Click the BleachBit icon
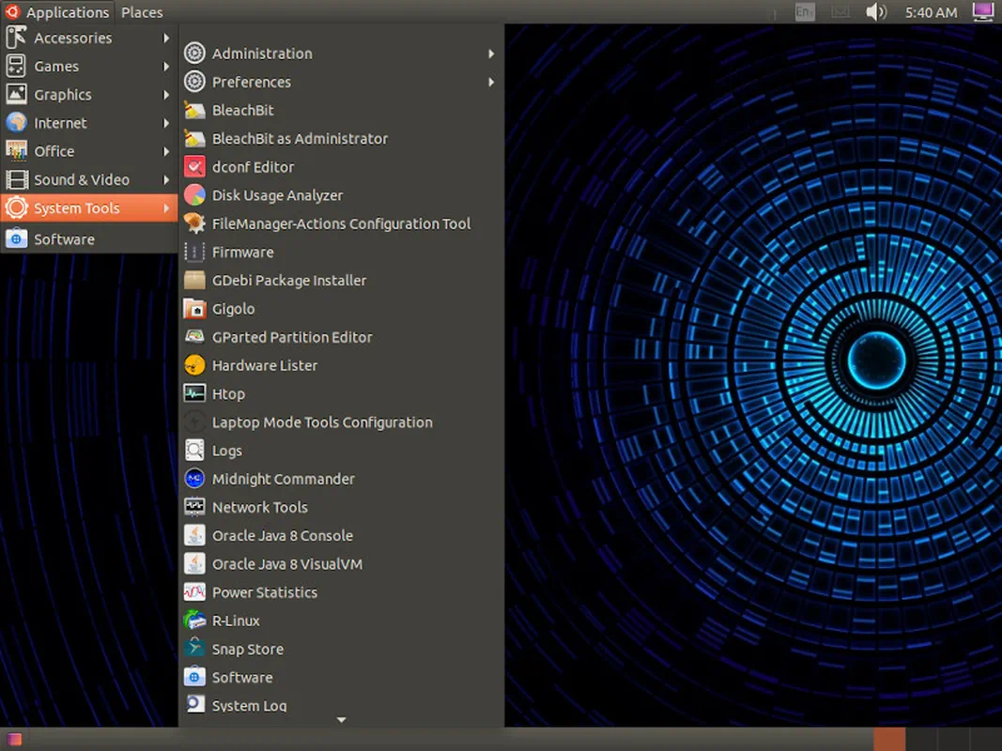 click(x=194, y=111)
